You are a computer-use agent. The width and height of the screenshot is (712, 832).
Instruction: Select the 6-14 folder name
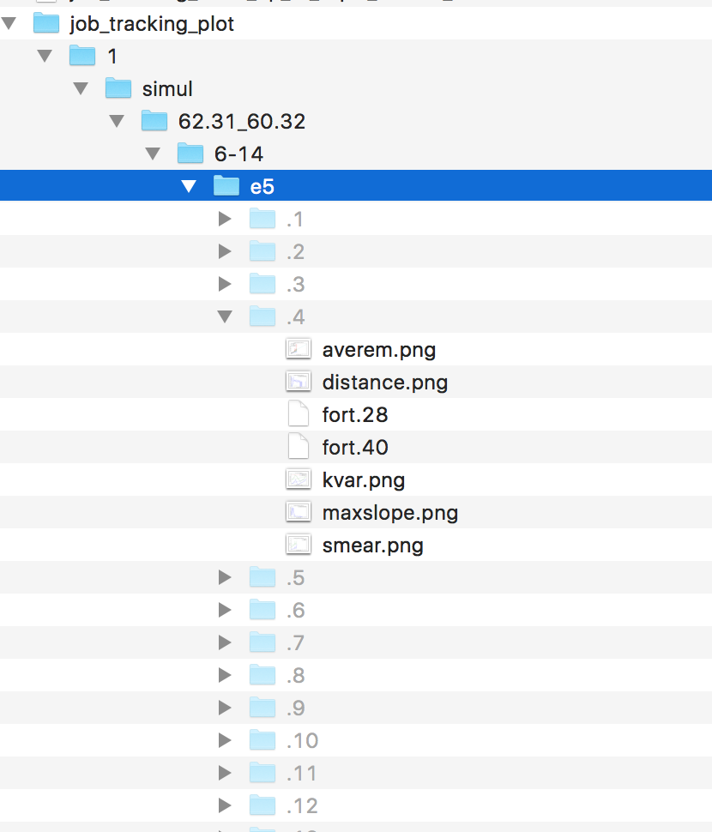238,154
